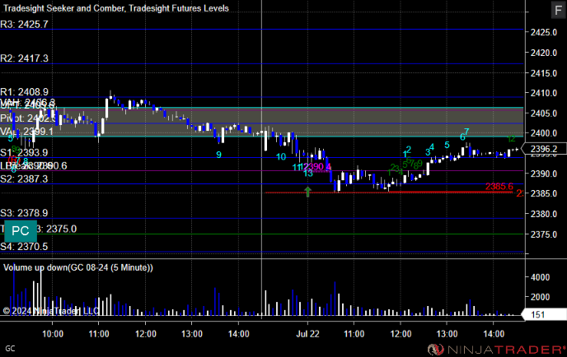567x357 pixels.
Task: Click the 2400.0 price axis label
Action: coord(543,133)
